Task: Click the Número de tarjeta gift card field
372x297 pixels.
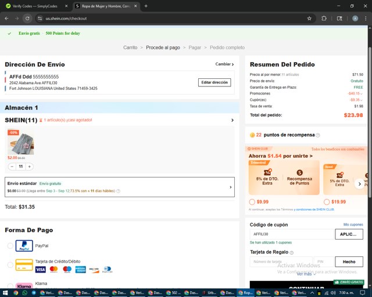Action: coord(281,262)
